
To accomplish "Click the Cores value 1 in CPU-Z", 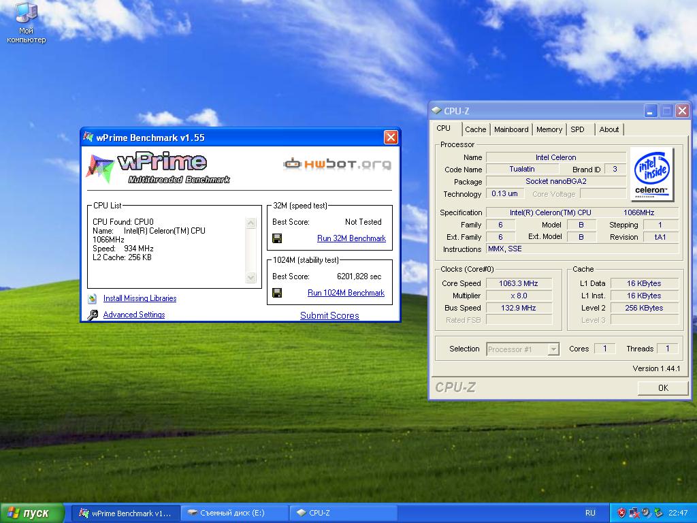I will (x=604, y=349).
